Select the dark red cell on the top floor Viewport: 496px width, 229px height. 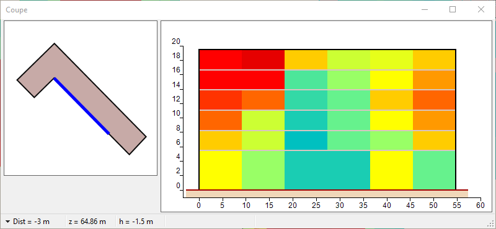[263, 59]
